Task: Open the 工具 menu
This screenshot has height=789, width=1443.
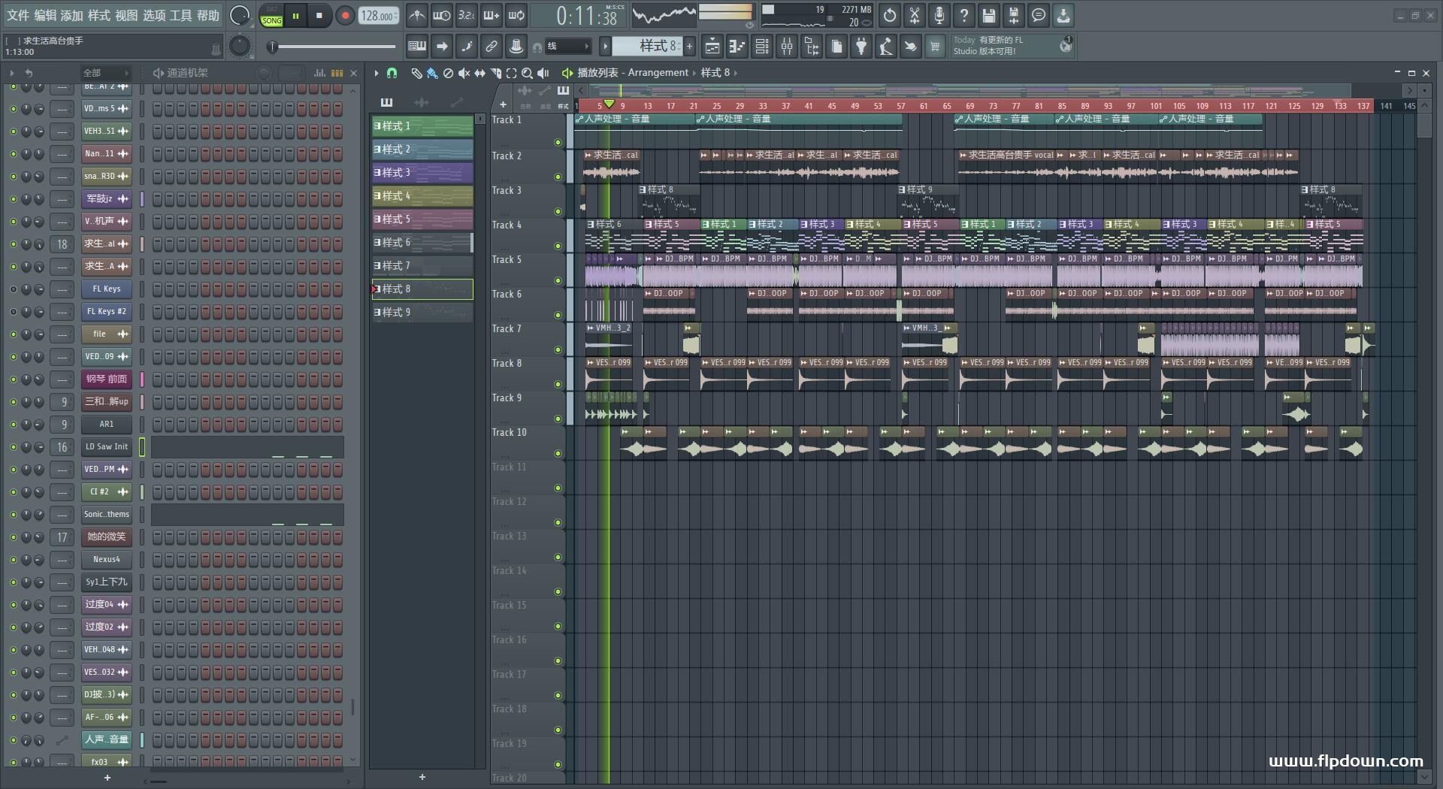Action: [180, 15]
